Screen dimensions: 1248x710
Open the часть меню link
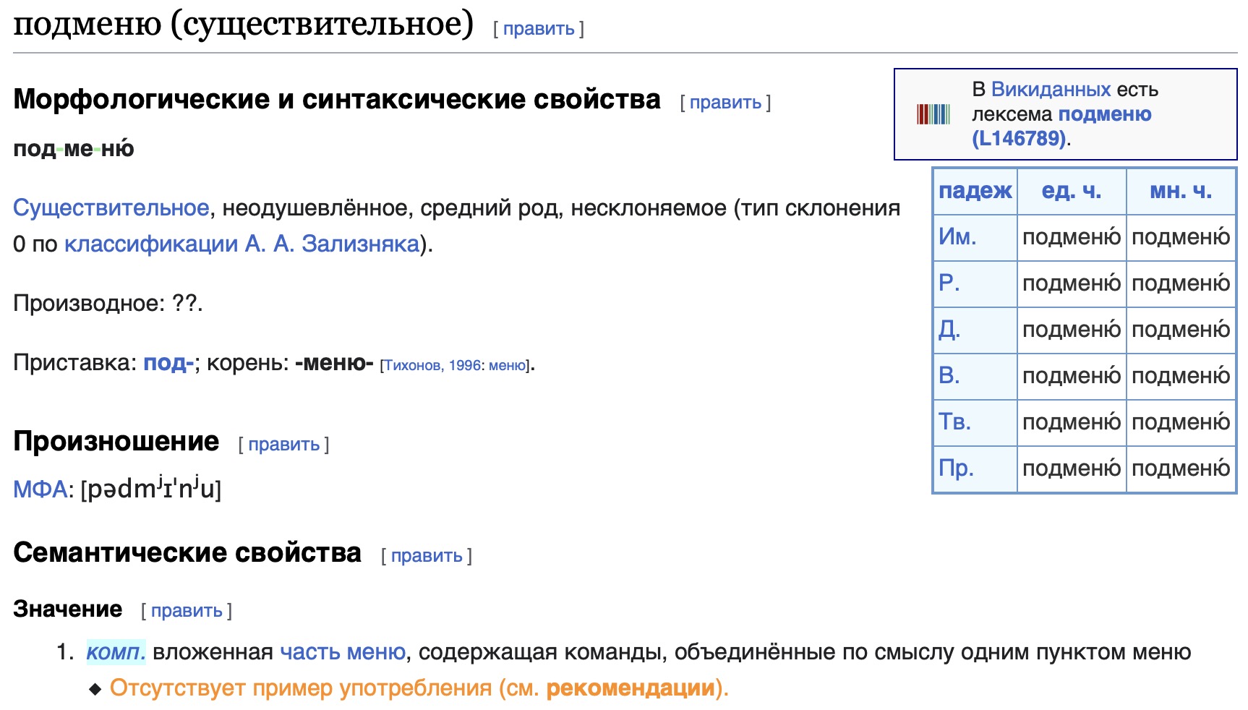click(x=342, y=652)
